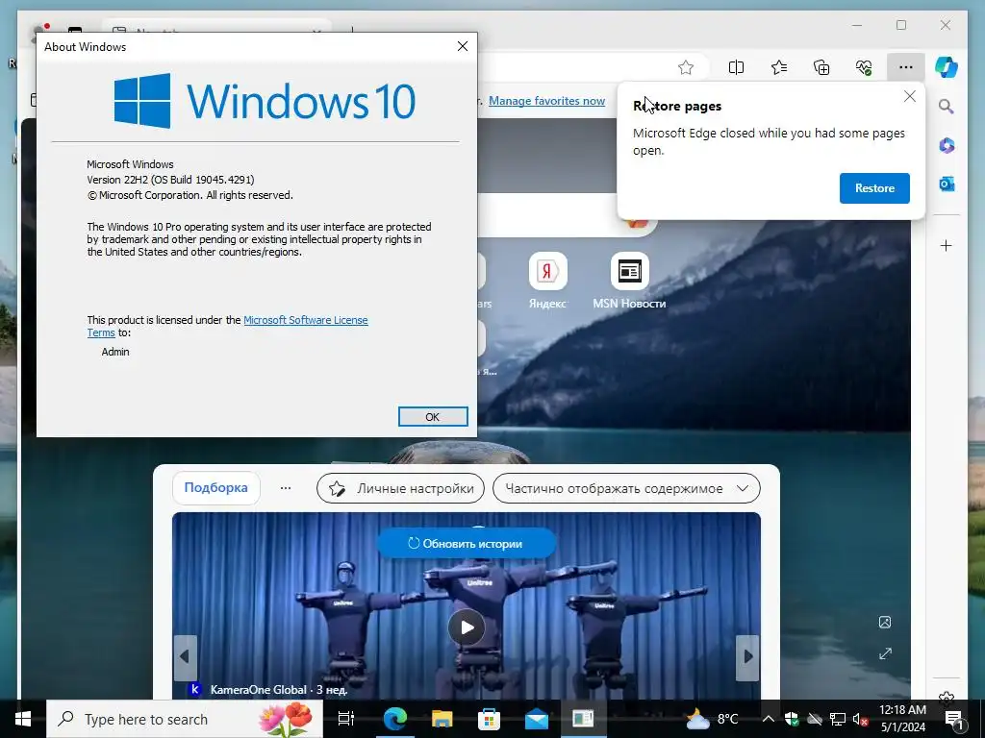This screenshot has height=738, width=985.
Task: Open the MSN Новости quick link tile
Action: [629, 281]
